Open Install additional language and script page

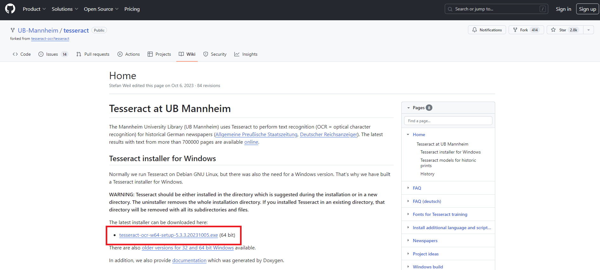click(x=452, y=228)
